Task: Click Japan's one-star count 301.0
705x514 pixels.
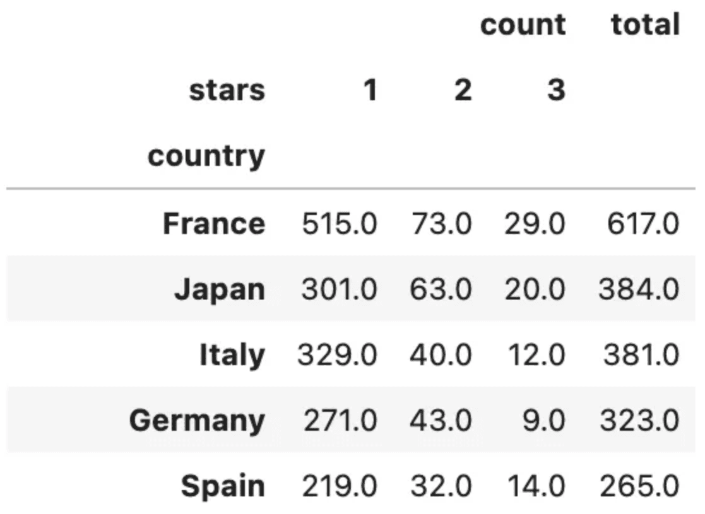Action: pos(339,289)
